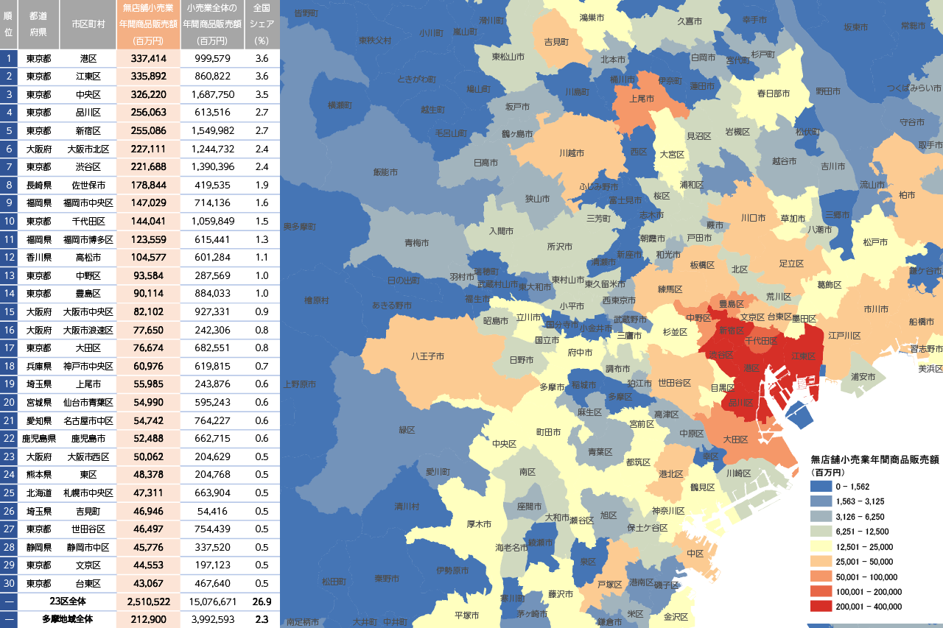943x628 pixels.
Task: Click the 江戸川区 area on the map
Action: click(x=844, y=336)
